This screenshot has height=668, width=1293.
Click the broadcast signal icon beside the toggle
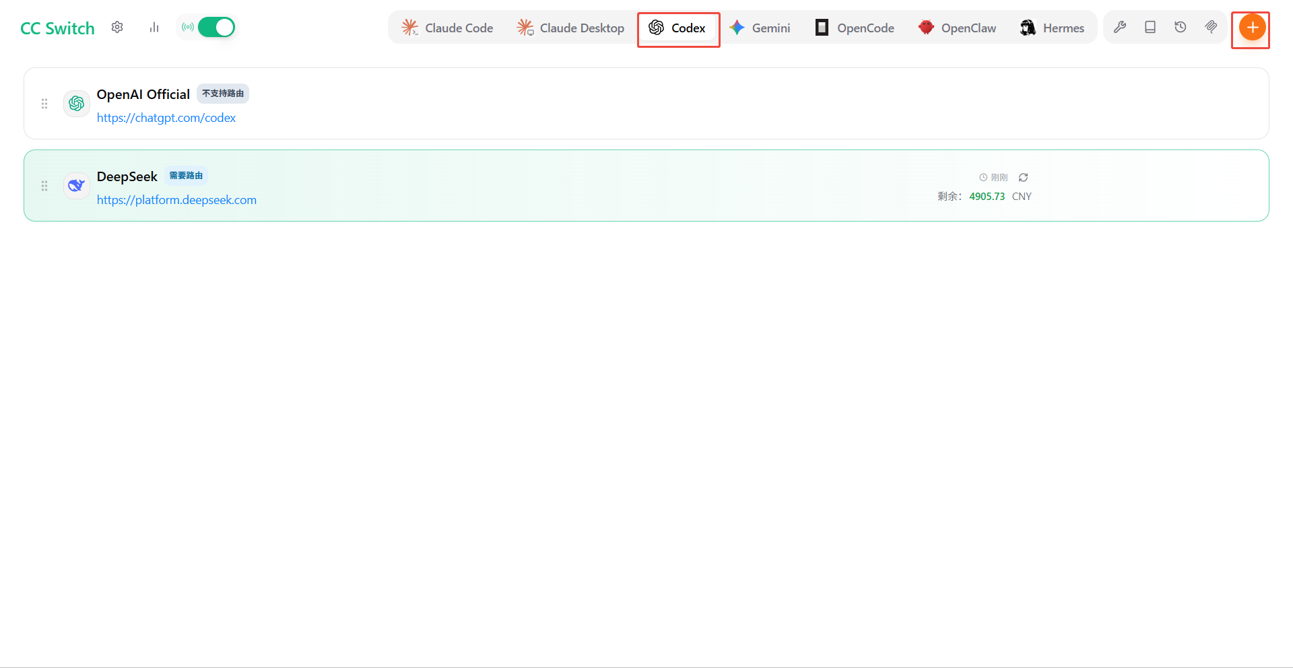[x=188, y=27]
